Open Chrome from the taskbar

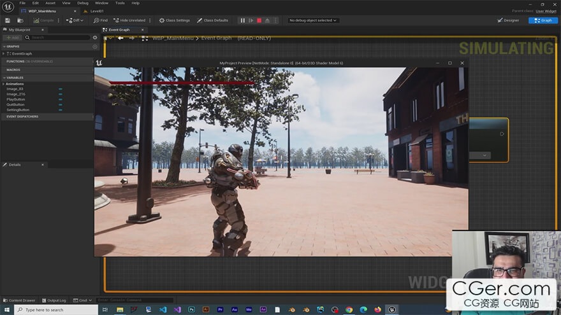pos(349,310)
